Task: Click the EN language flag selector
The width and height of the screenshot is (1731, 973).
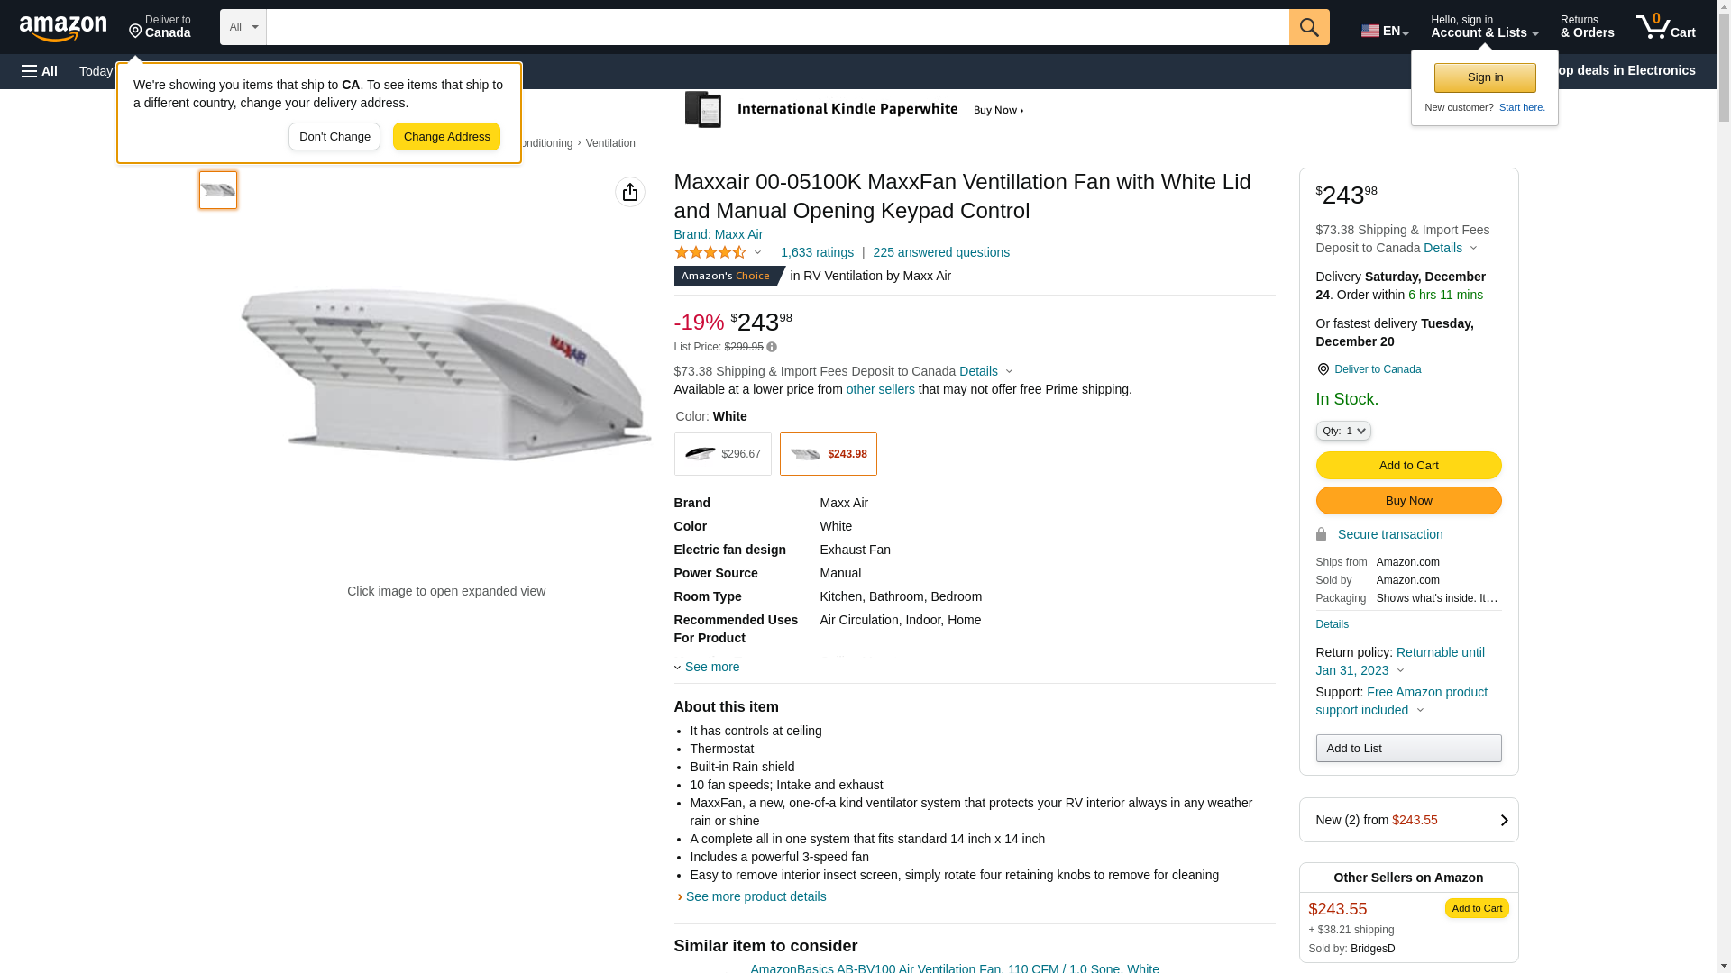Action: coord(1384,31)
